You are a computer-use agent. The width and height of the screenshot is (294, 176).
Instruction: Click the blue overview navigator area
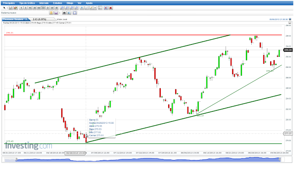(148, 159)
